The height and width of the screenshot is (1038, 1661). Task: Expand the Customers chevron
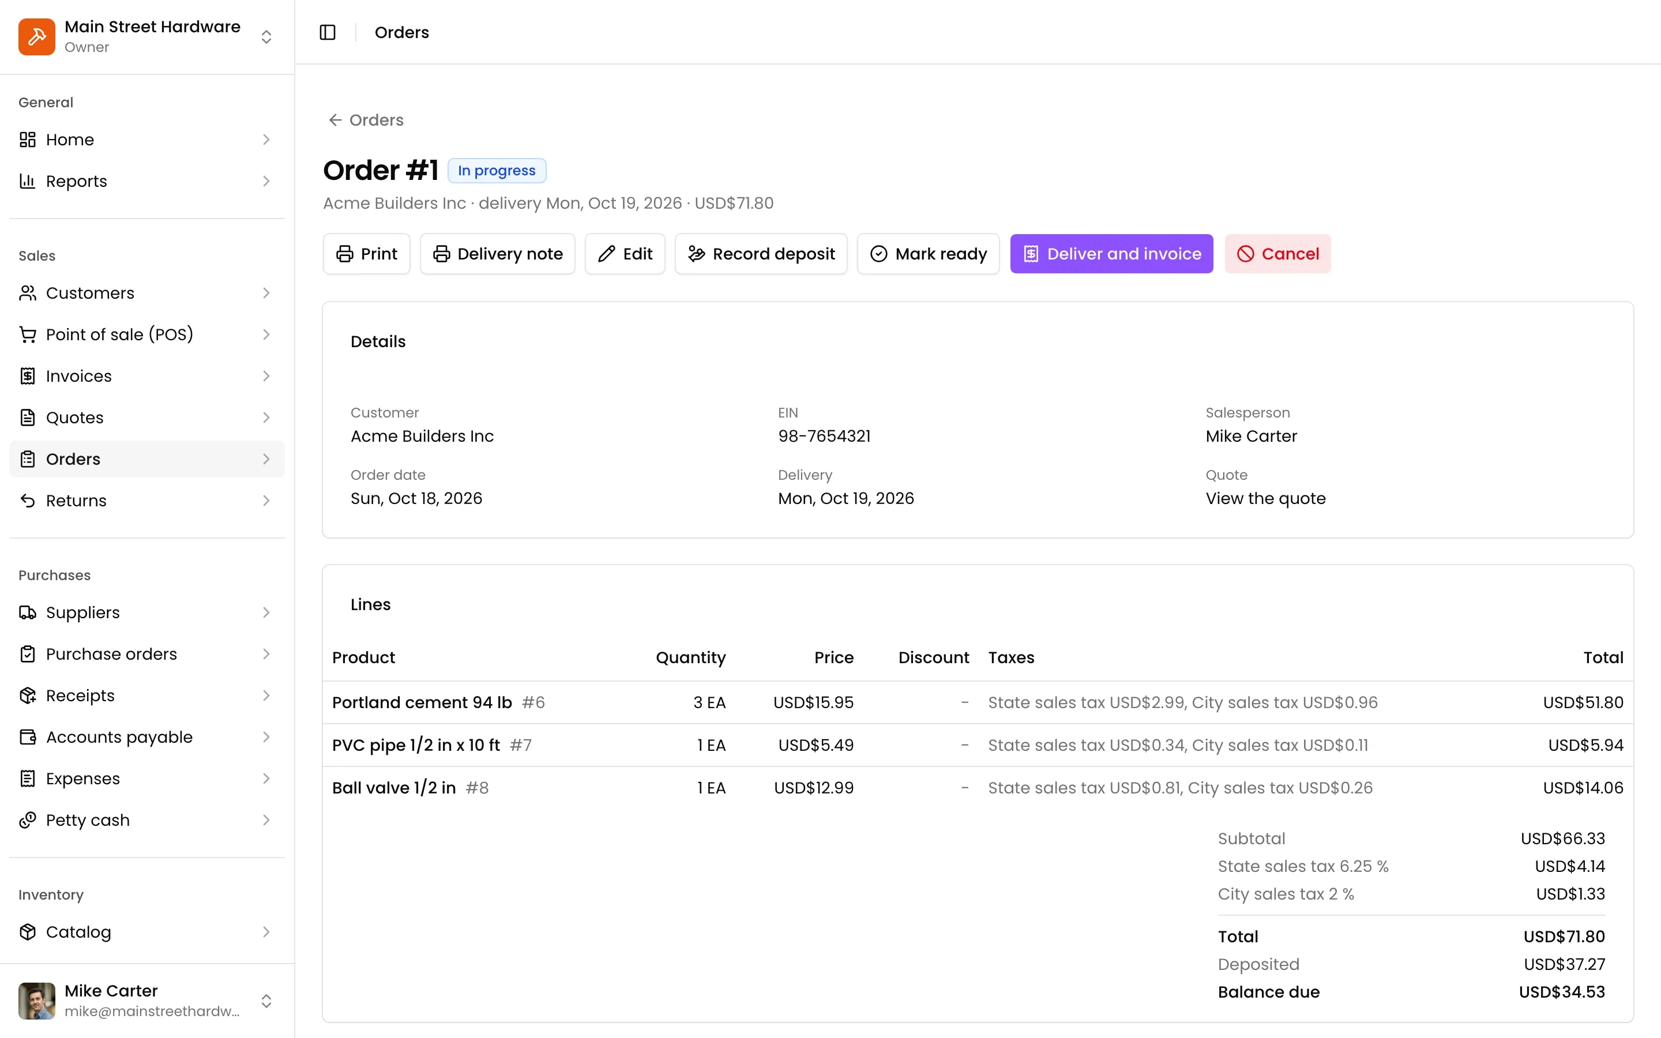point(266,293)
